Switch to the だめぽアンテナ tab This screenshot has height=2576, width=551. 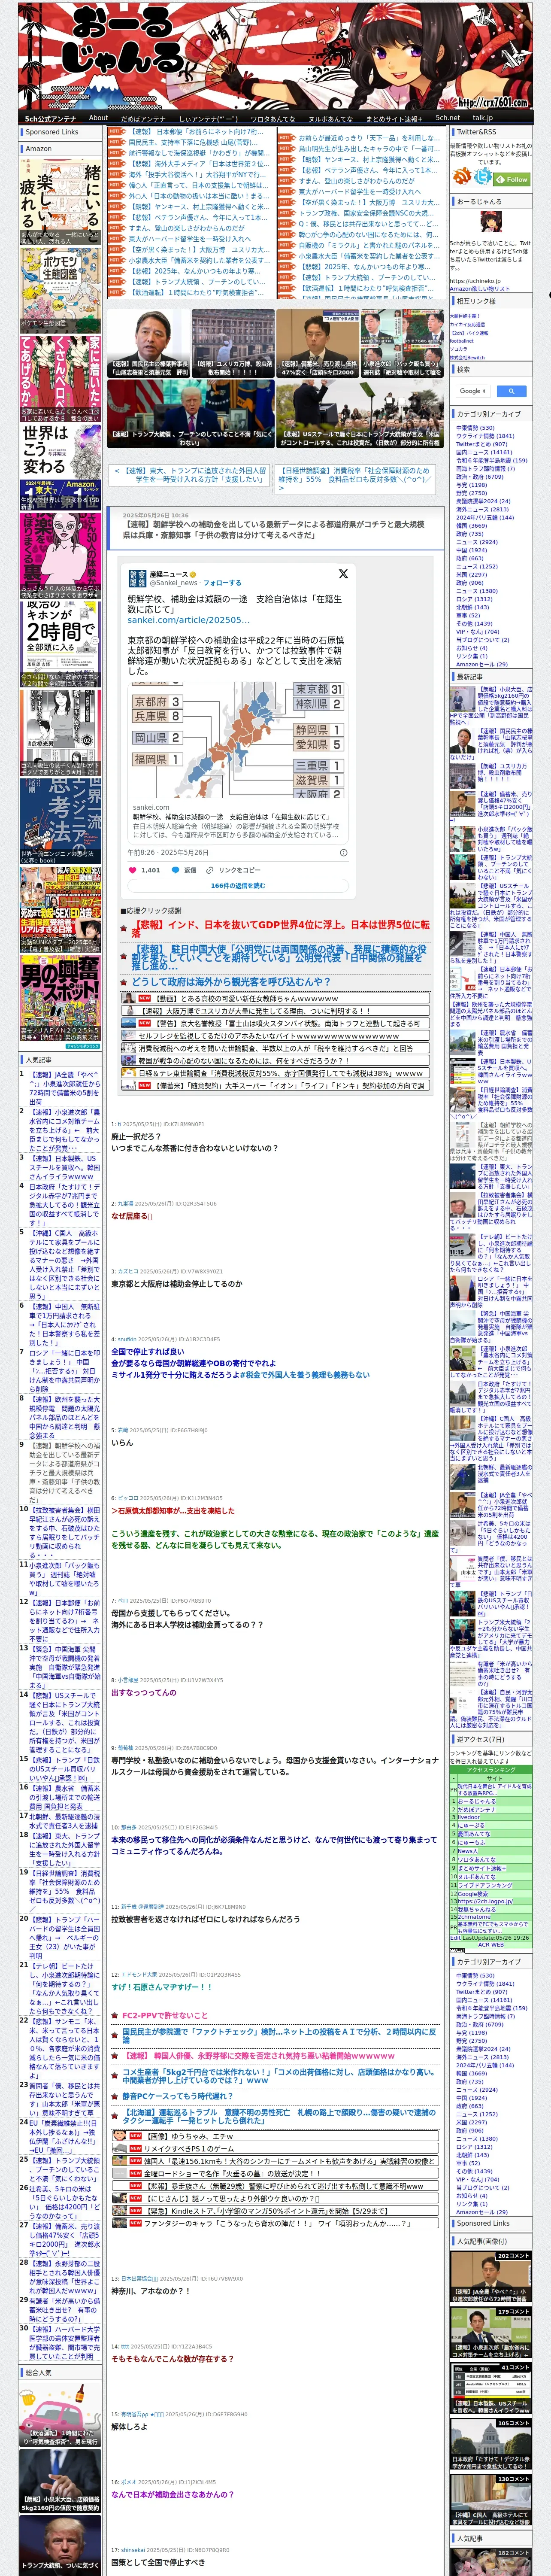pos(143,118)
